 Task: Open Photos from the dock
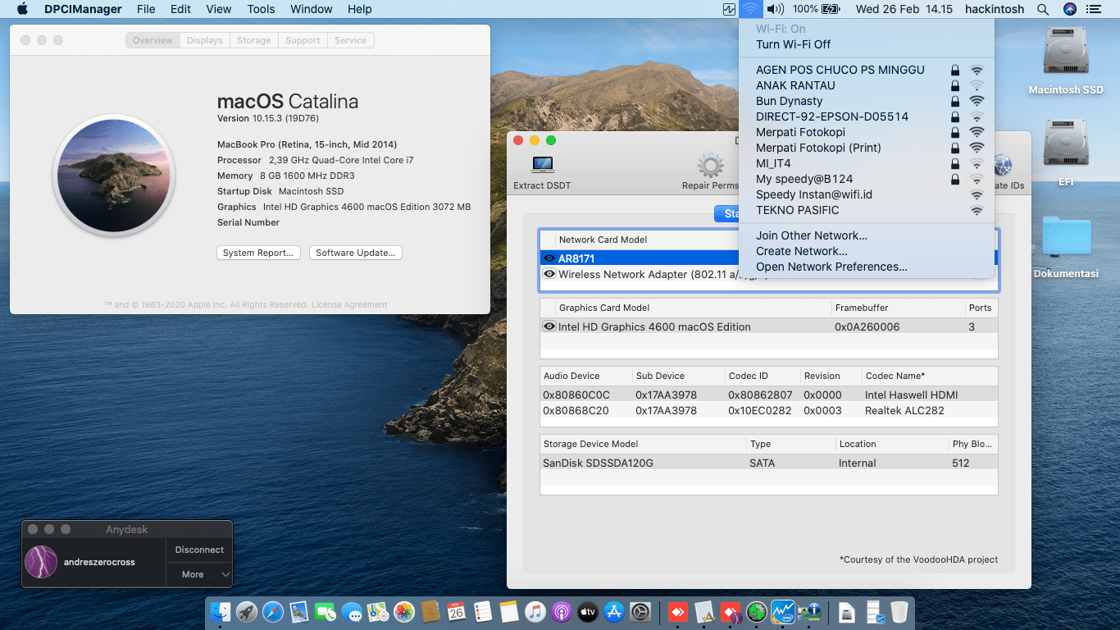[403, 611]
